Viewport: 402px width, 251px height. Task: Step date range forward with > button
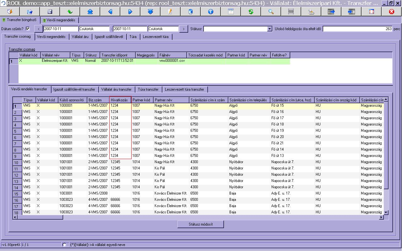pos(184,29)
